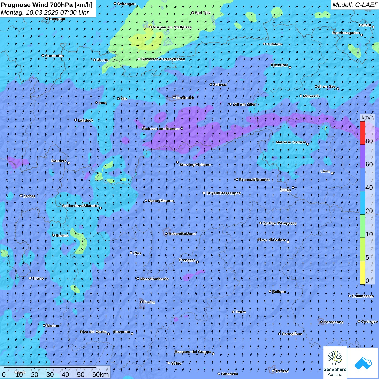Image resolution: width=379 pixels, height=379 pixels.
Task: Click the Landeck label
Action: [x=86, y=120]
